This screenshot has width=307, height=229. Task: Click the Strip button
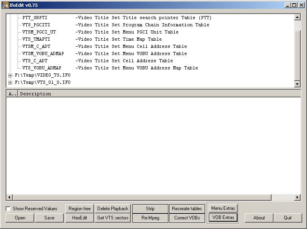pos(150,209)
